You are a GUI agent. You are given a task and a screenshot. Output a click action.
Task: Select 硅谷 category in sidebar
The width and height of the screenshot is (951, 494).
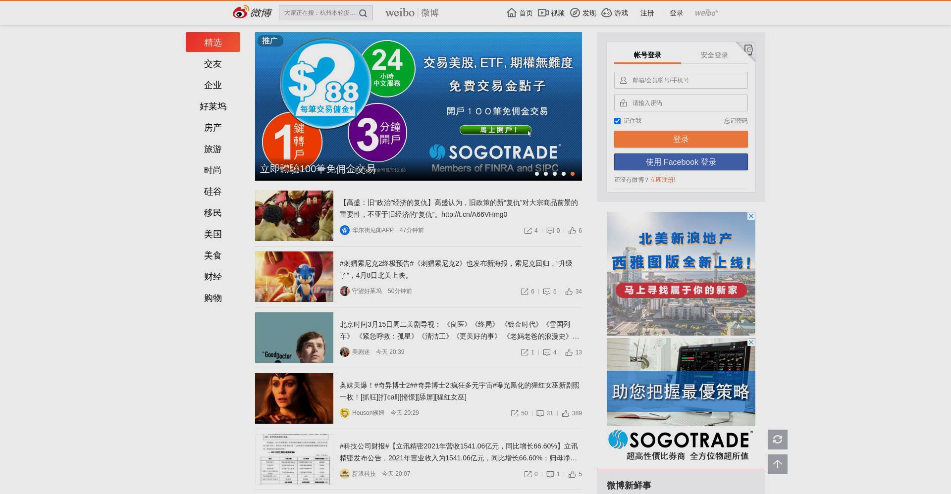[213, 192]
